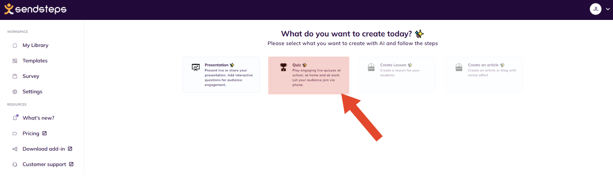Click the 'What do you want to create today?' heading
This screenshot has width=613, height=177.
346,34
